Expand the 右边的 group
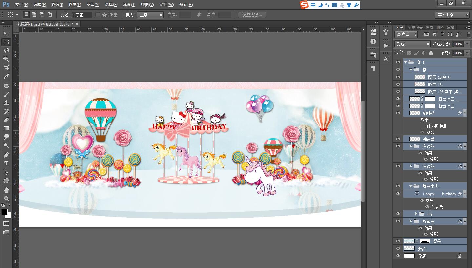The height and width of the screenshot is (268, 472). [411, 146]
